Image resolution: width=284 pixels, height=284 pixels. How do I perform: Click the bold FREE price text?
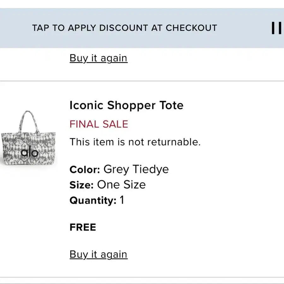tap(83, 228)
